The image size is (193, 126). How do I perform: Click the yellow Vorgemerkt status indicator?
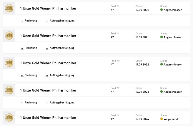(162, 119)
